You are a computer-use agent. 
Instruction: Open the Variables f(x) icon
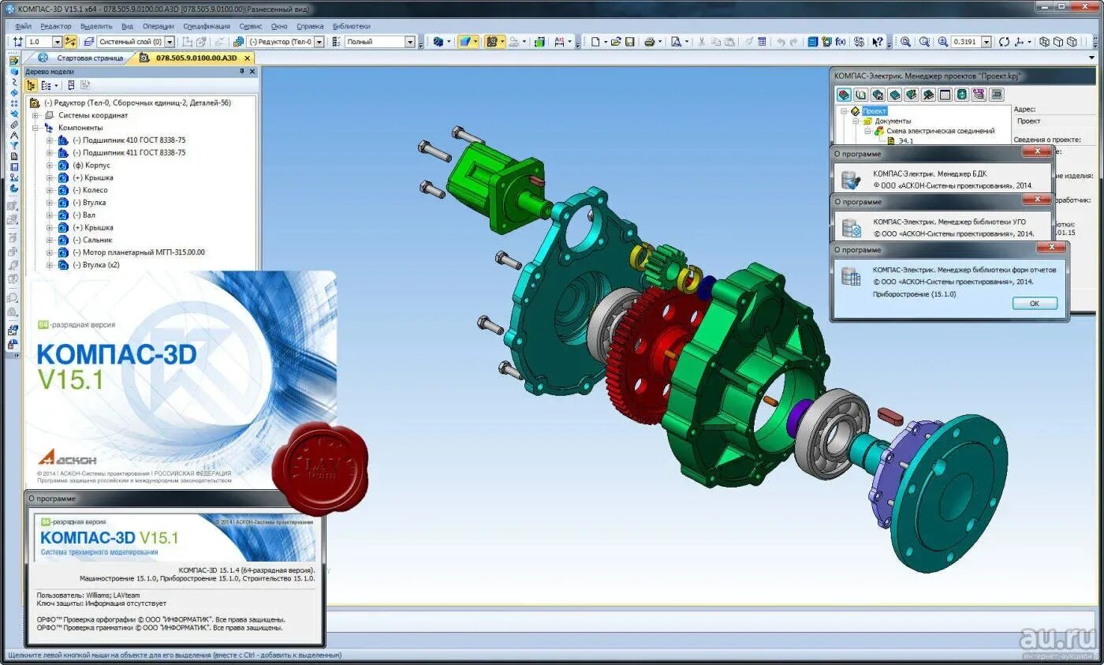point(841,42)
